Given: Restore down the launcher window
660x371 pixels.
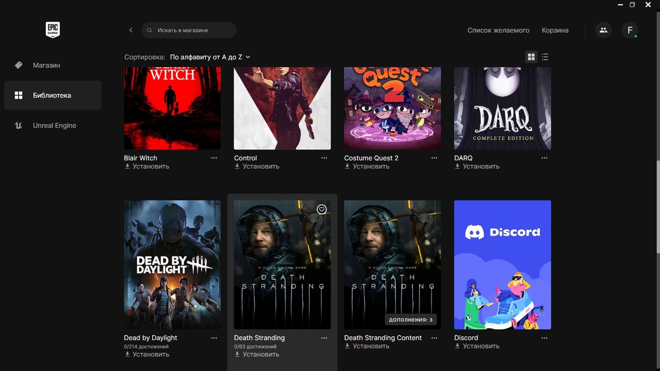Looking at the screenshot, I should click(x=633, y=5).
